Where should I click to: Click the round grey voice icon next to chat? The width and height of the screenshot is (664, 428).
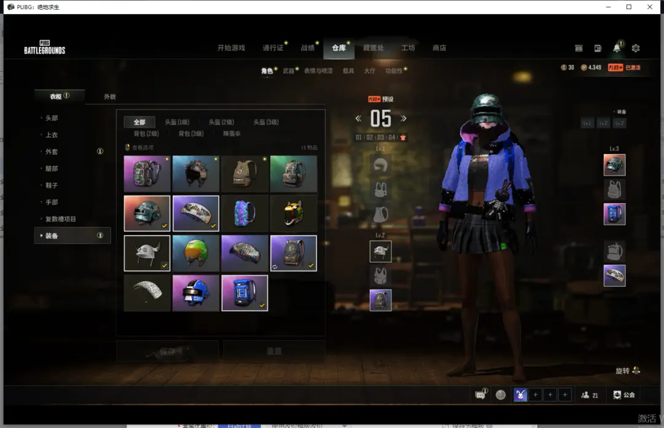click(x=500, y=395)
